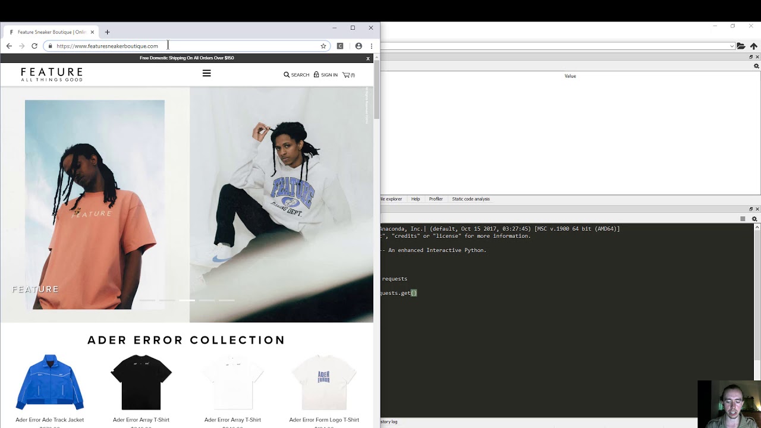761x428 pixels.
Task: Close the IPython console pane
Action: coord(757,209)
